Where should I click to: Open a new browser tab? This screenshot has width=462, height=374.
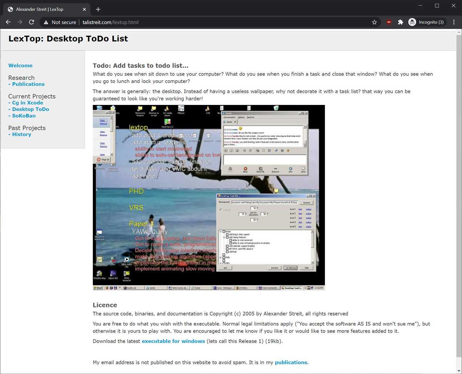click(98, 9)
